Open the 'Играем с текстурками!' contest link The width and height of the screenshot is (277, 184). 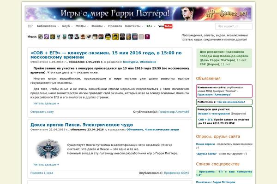[x=214, y=114]
